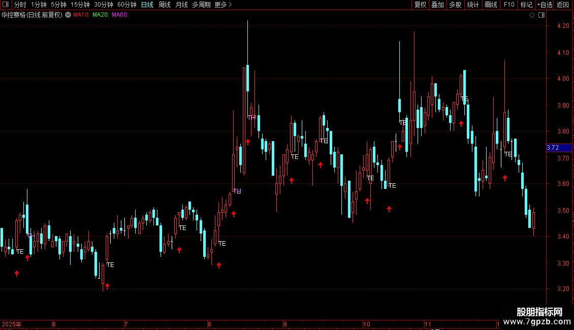This screenshot has height=330, width=574.
Task: Click the 复权 button
Action: coord(420,5)
